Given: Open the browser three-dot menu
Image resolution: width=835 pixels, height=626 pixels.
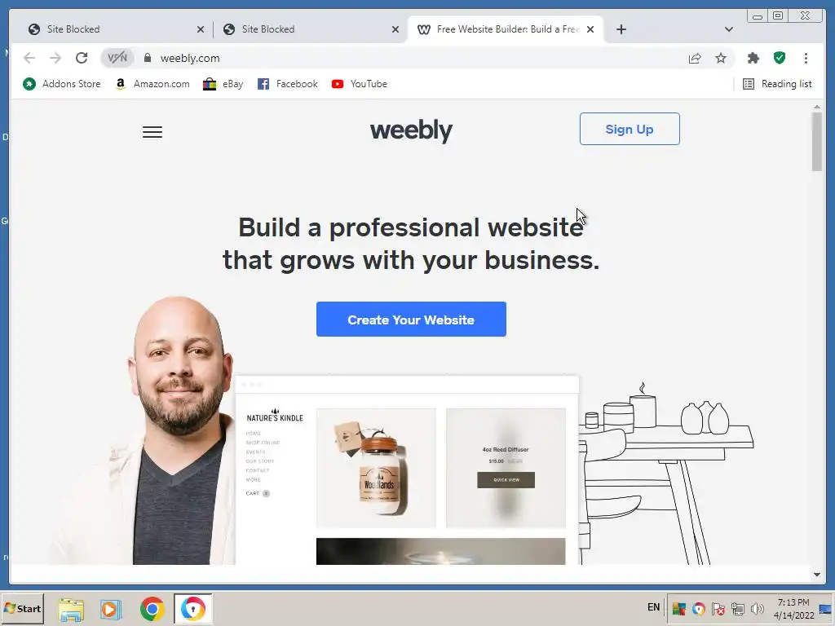Looking at the screenshot, I should (x=806, y=58).
